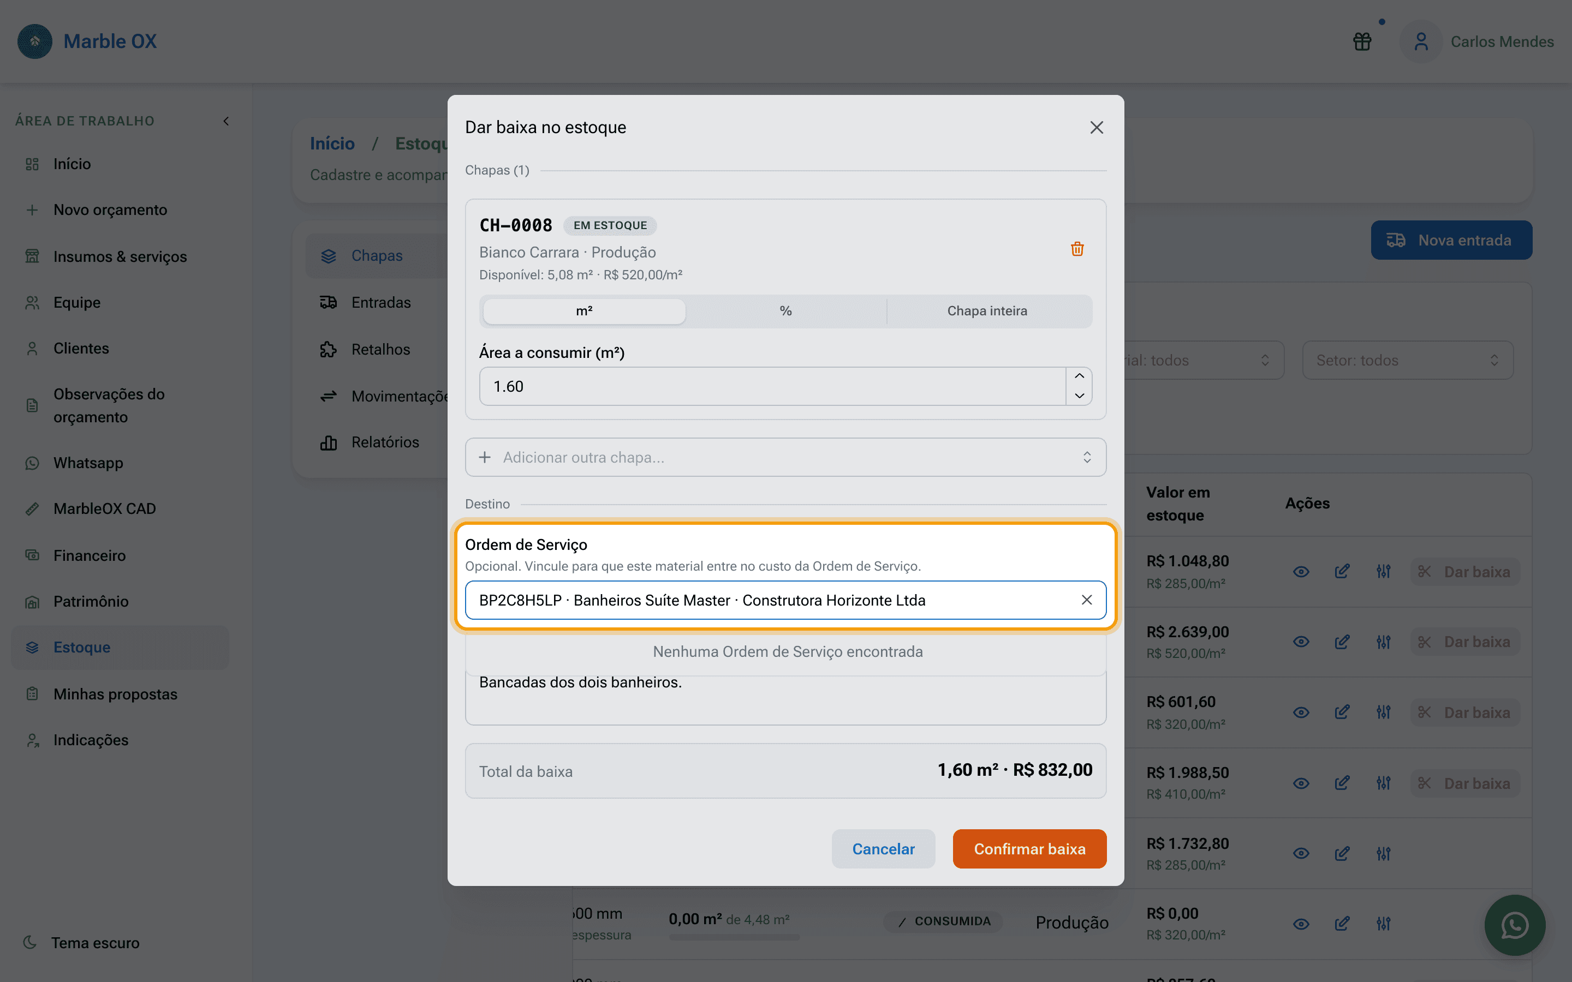
Task: Remove chapa CH-0008 with trash icon
Action: 1077,249
